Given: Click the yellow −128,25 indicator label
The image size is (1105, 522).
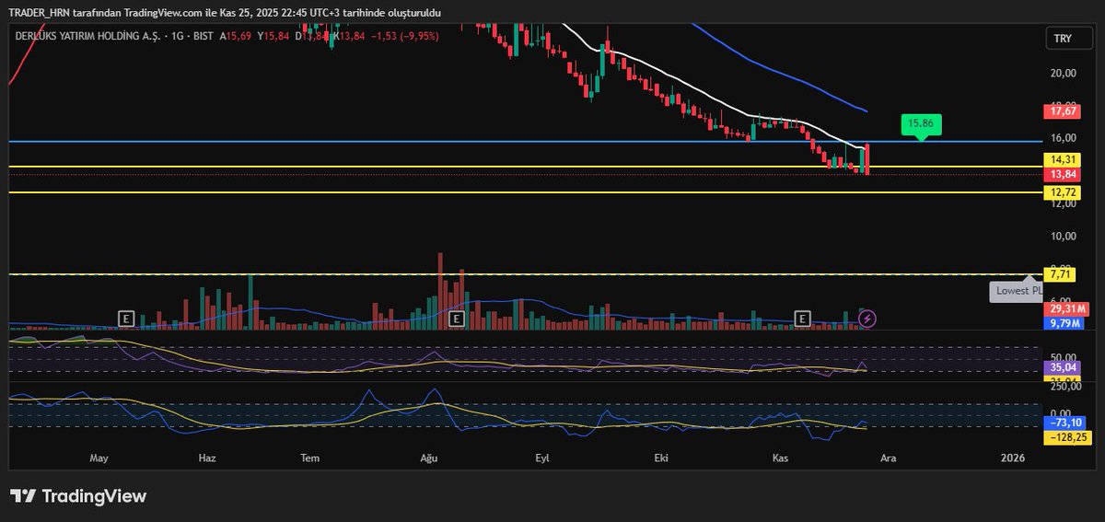Looking at the screenshot, I should 1068,437.
